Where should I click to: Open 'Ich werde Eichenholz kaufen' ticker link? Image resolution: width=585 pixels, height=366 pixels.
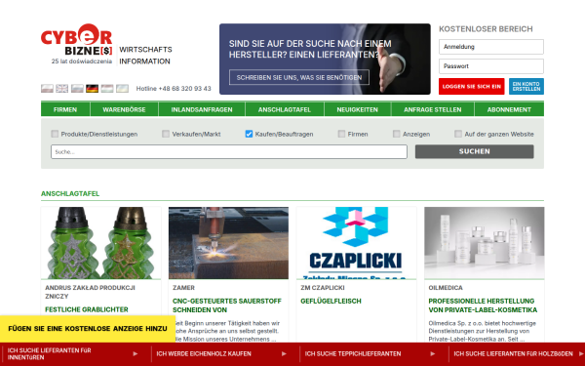pos(204,353)
